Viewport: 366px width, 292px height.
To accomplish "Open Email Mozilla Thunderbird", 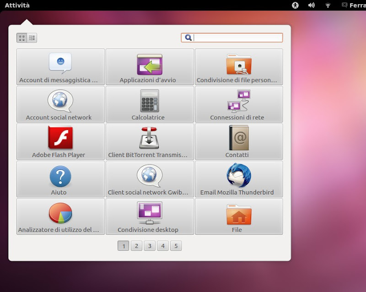I will pyautogui.click(x=239, y=179).
